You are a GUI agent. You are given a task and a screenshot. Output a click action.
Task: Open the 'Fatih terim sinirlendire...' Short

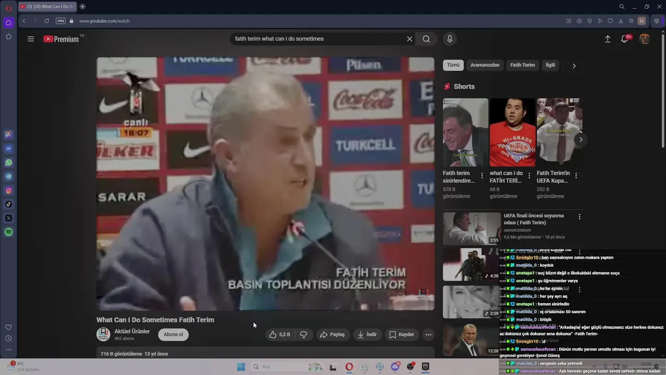[x=466, y=132]
